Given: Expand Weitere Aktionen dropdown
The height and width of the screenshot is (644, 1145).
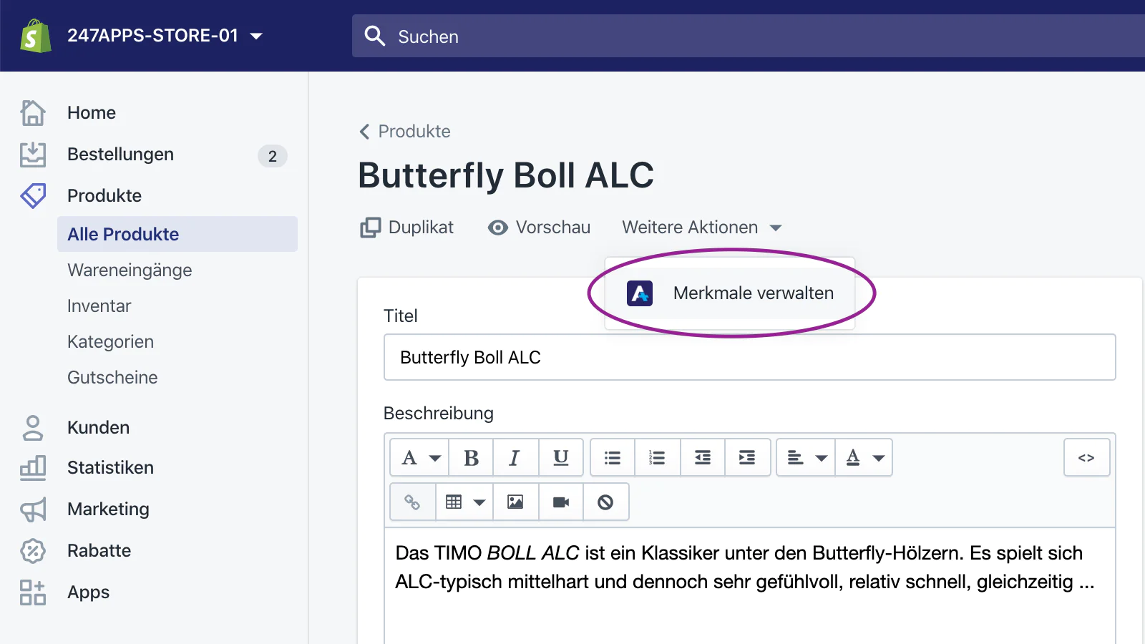Looking at the screenshot, I should click(x=702, y=228).
